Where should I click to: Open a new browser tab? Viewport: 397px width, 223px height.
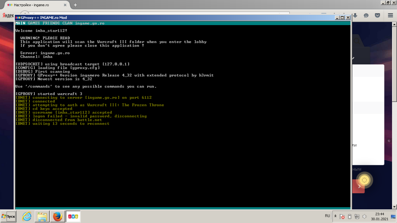pos(75,5)
